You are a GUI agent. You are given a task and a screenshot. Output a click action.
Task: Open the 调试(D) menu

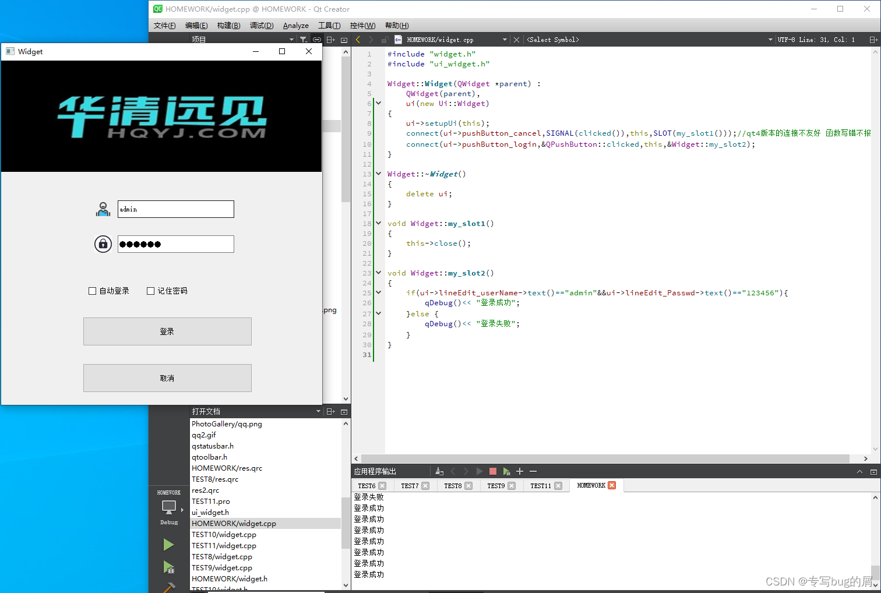pos(262,26)
